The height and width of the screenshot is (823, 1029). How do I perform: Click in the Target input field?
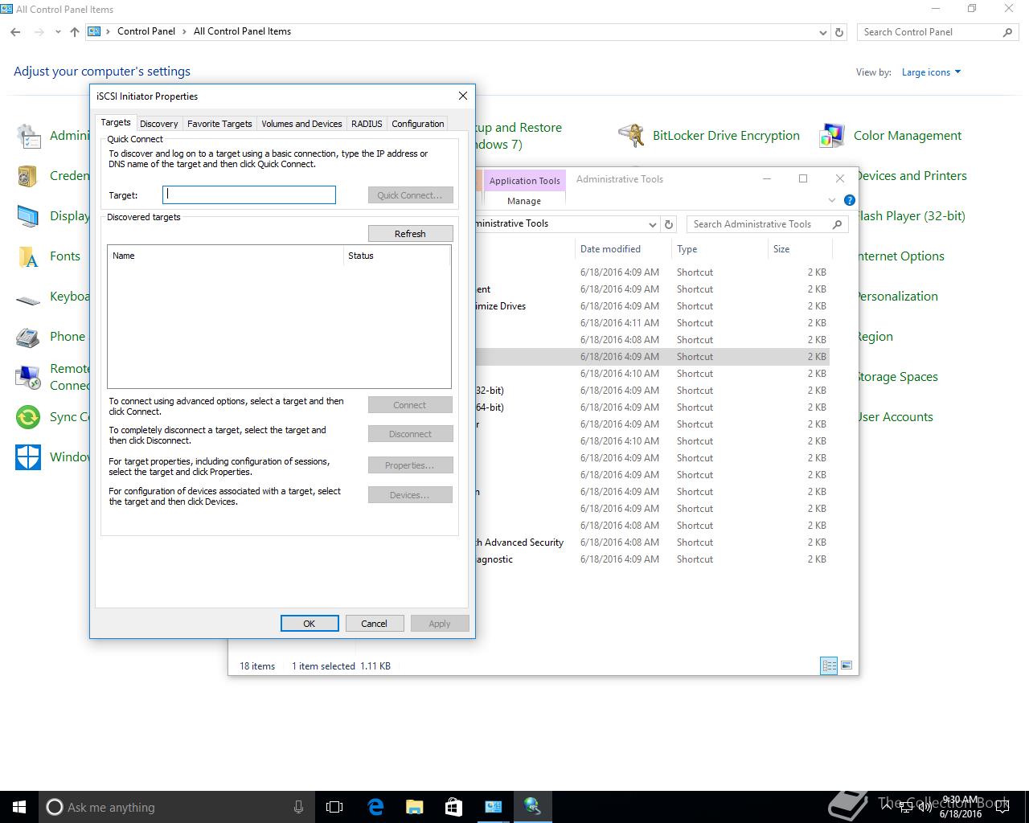tap(249, 194)
